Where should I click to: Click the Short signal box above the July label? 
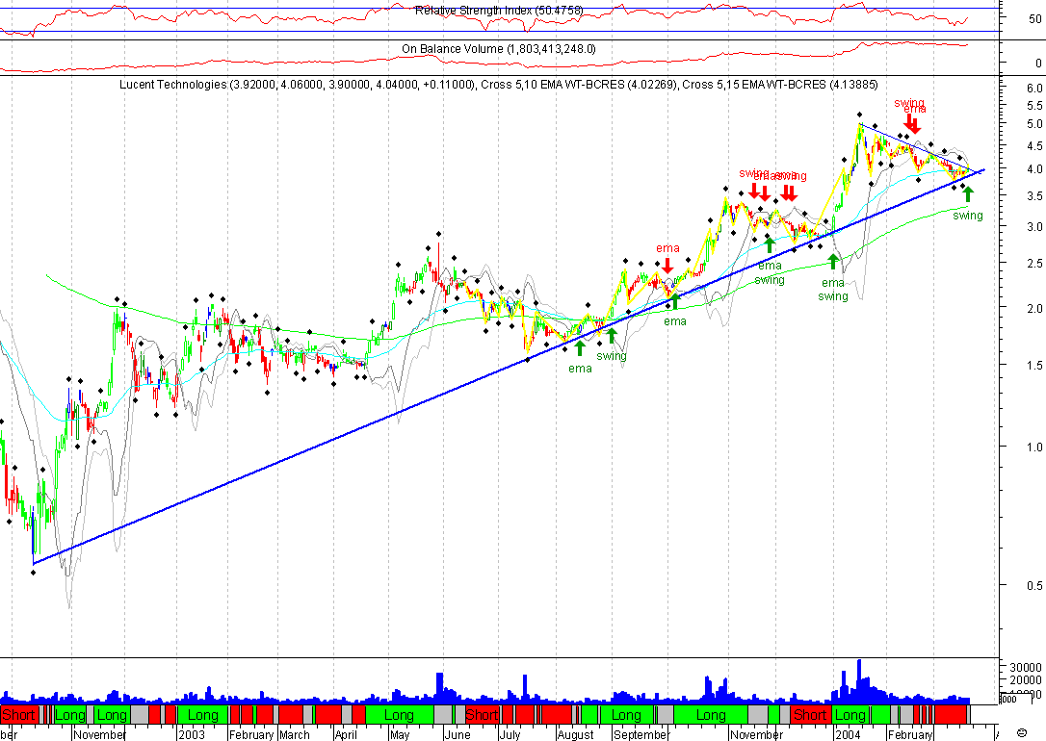(x=482, y=715)
